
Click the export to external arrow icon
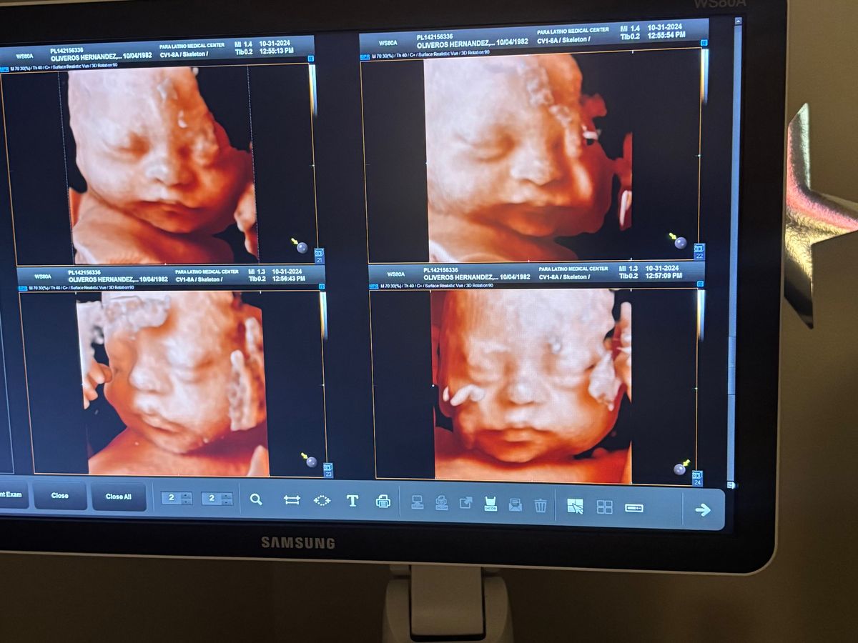[x=465, y=504]
